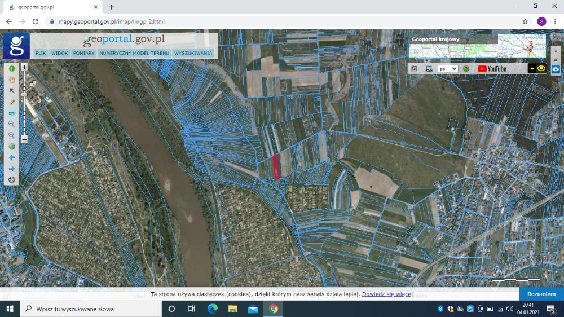The width and height of the screenshot is (564, 317).
Task: Open File Explorer from taskbar
Action: [233, 309]
